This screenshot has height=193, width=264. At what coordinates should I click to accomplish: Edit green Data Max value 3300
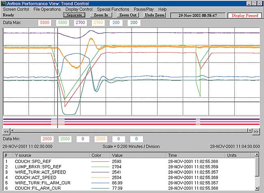coord(63,23)
